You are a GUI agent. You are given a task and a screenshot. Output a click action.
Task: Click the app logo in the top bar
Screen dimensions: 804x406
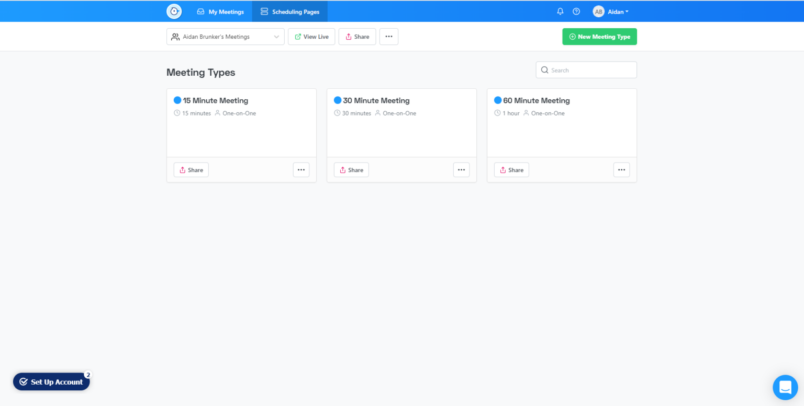pos(174,11)
